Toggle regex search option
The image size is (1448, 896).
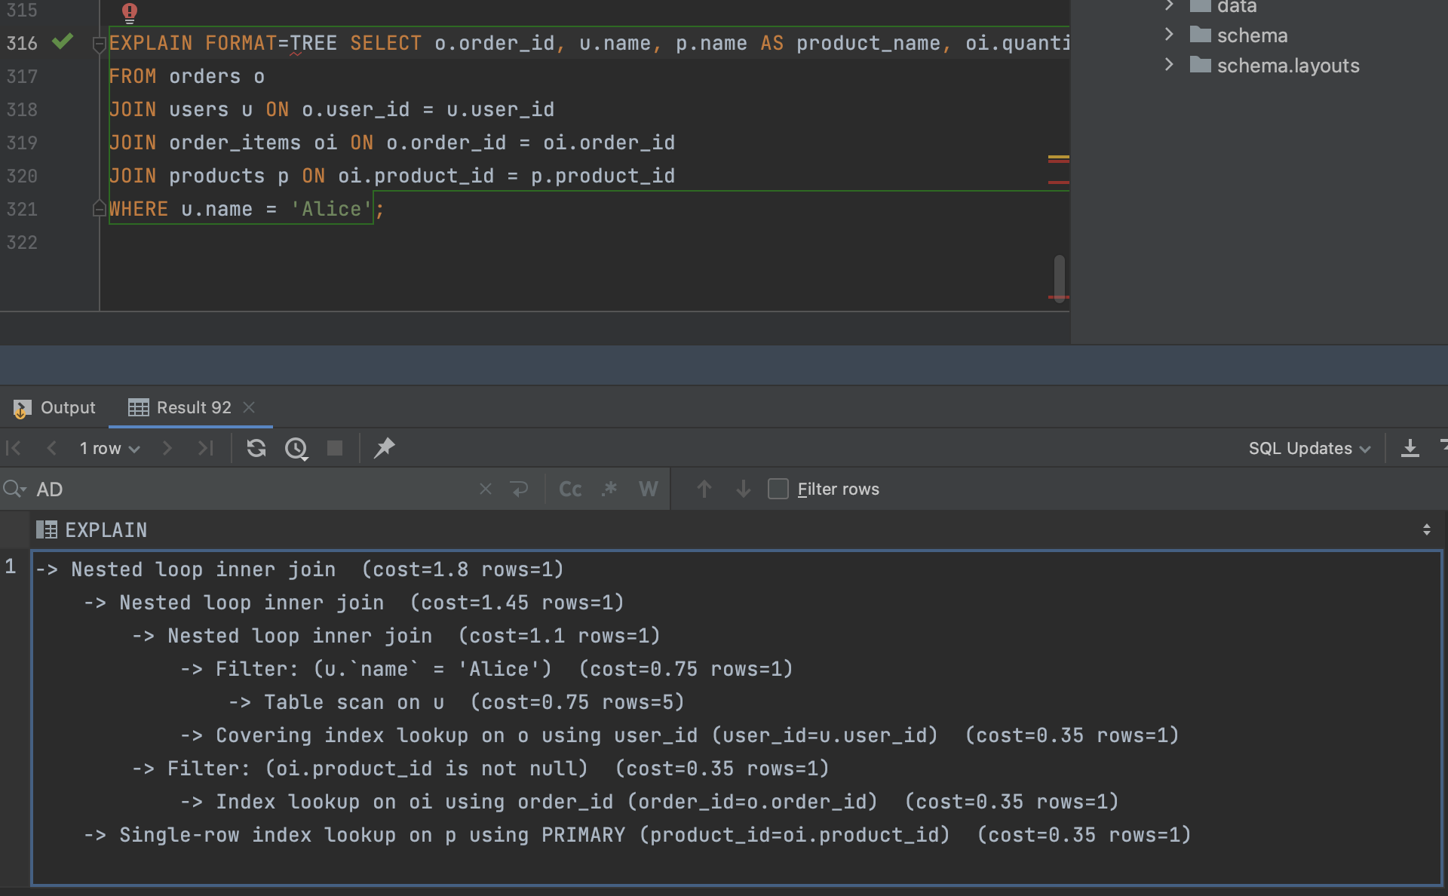609,489
